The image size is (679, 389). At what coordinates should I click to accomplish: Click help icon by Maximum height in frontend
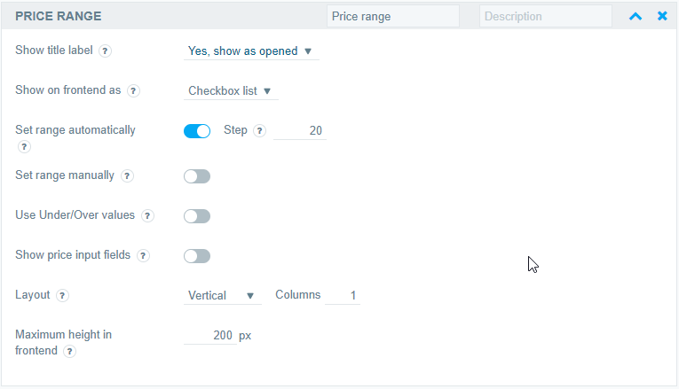coord(69,351)
